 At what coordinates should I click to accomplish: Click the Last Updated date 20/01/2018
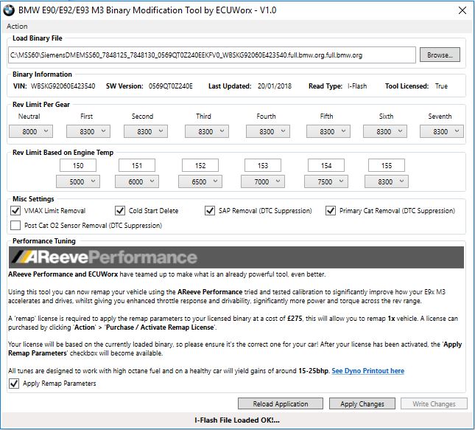(x=275, y=86)
